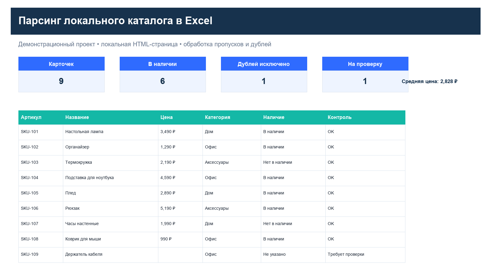491x276 pixels.
Task: Click the "Артикул" column header
Action: tap(41, 117)
